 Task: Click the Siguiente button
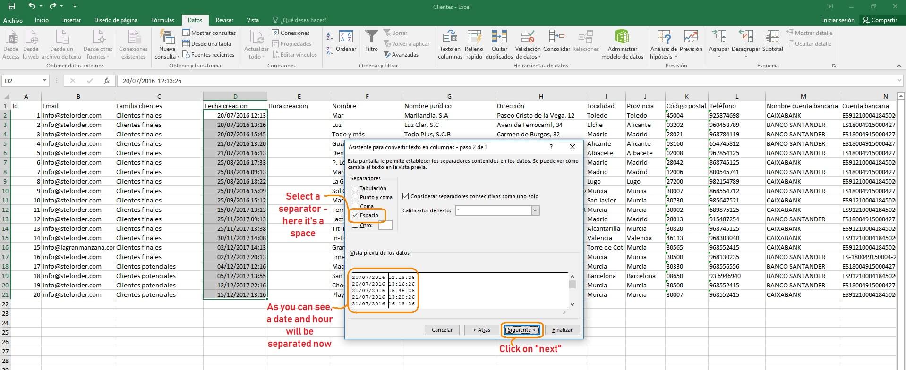click(521, 330)
